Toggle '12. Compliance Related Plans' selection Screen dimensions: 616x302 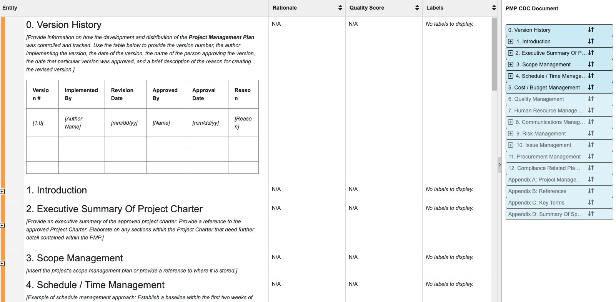point(546,168)
